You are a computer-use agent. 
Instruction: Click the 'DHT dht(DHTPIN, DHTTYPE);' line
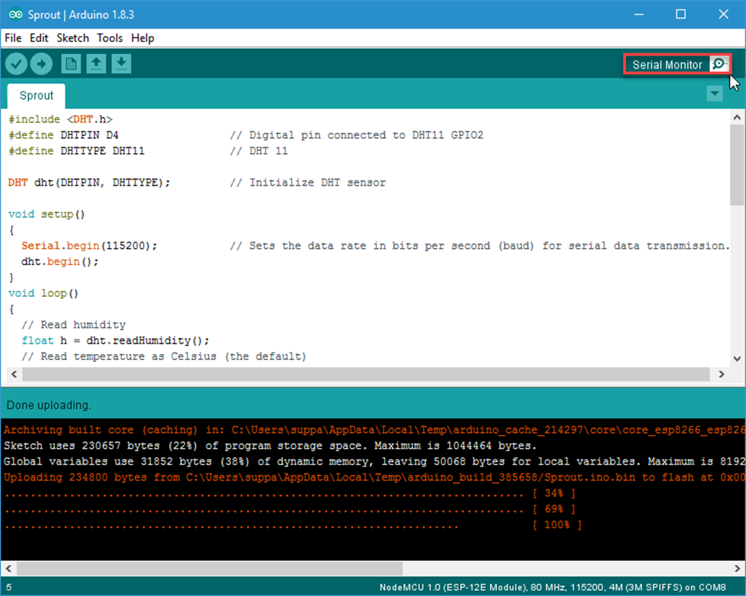(x=89, y=183)
